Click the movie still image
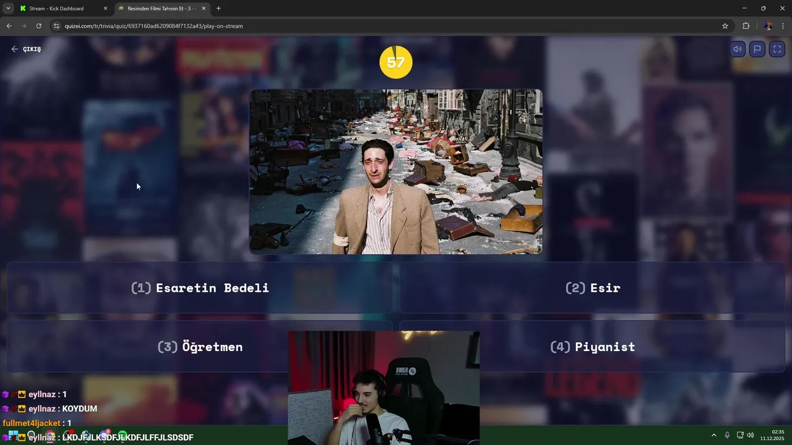The height and width of the screenshot is (445, 792). click(x=396, y=172)
